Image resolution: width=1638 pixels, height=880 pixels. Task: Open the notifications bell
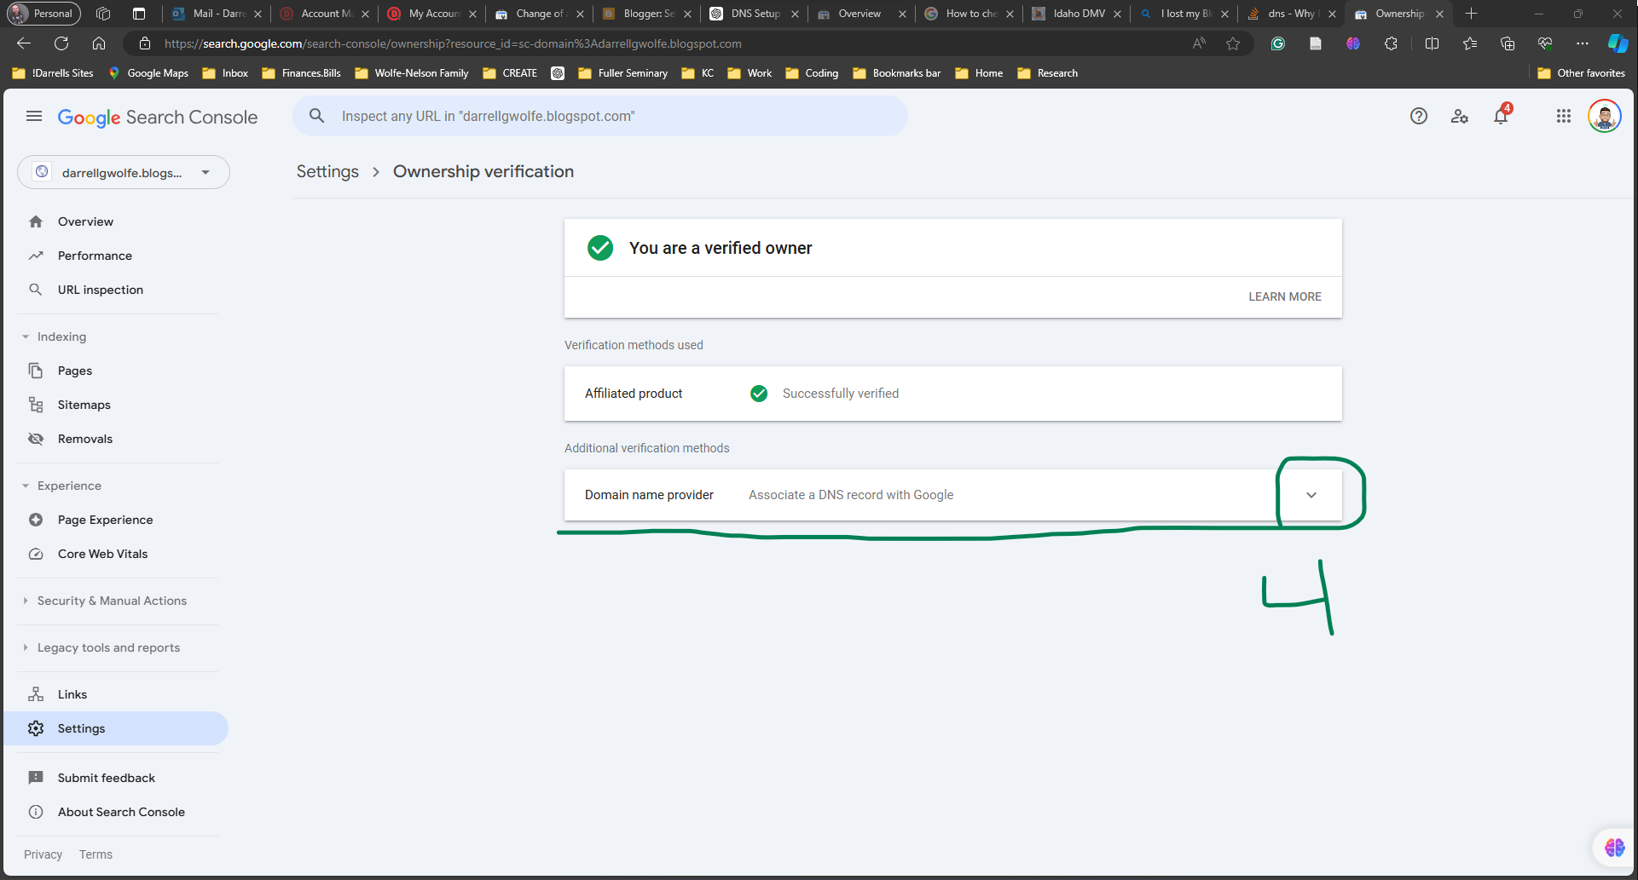tap(1501, 117)
